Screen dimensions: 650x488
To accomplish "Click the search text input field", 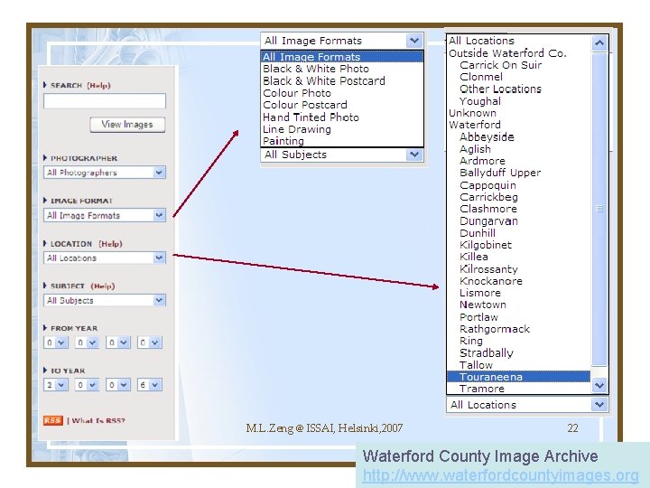I will (x=105, y=101).
